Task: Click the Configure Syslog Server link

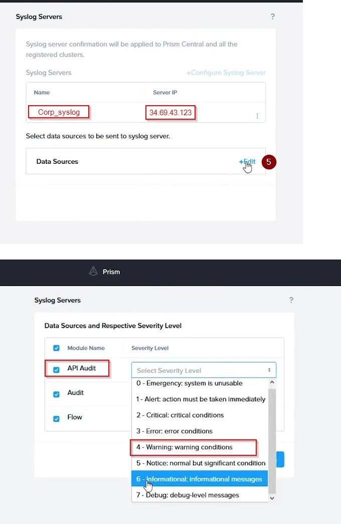Action: pos(226,73)
